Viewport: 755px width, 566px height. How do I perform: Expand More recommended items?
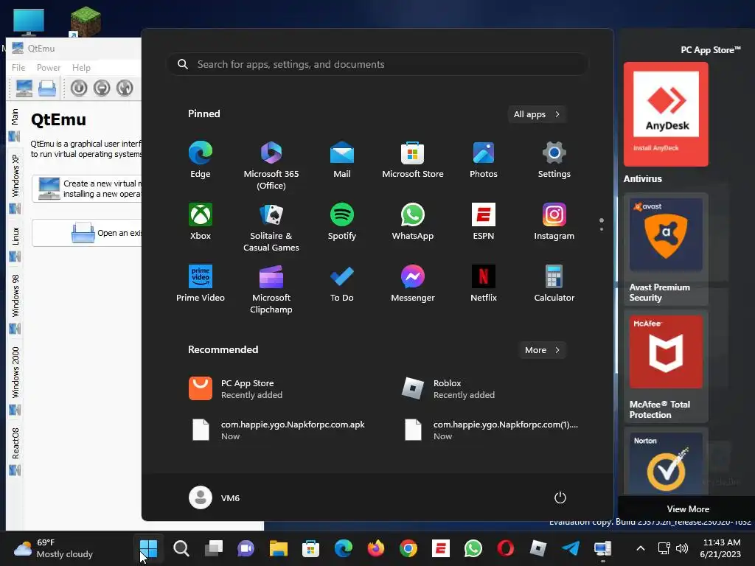(x=542, y=350)
